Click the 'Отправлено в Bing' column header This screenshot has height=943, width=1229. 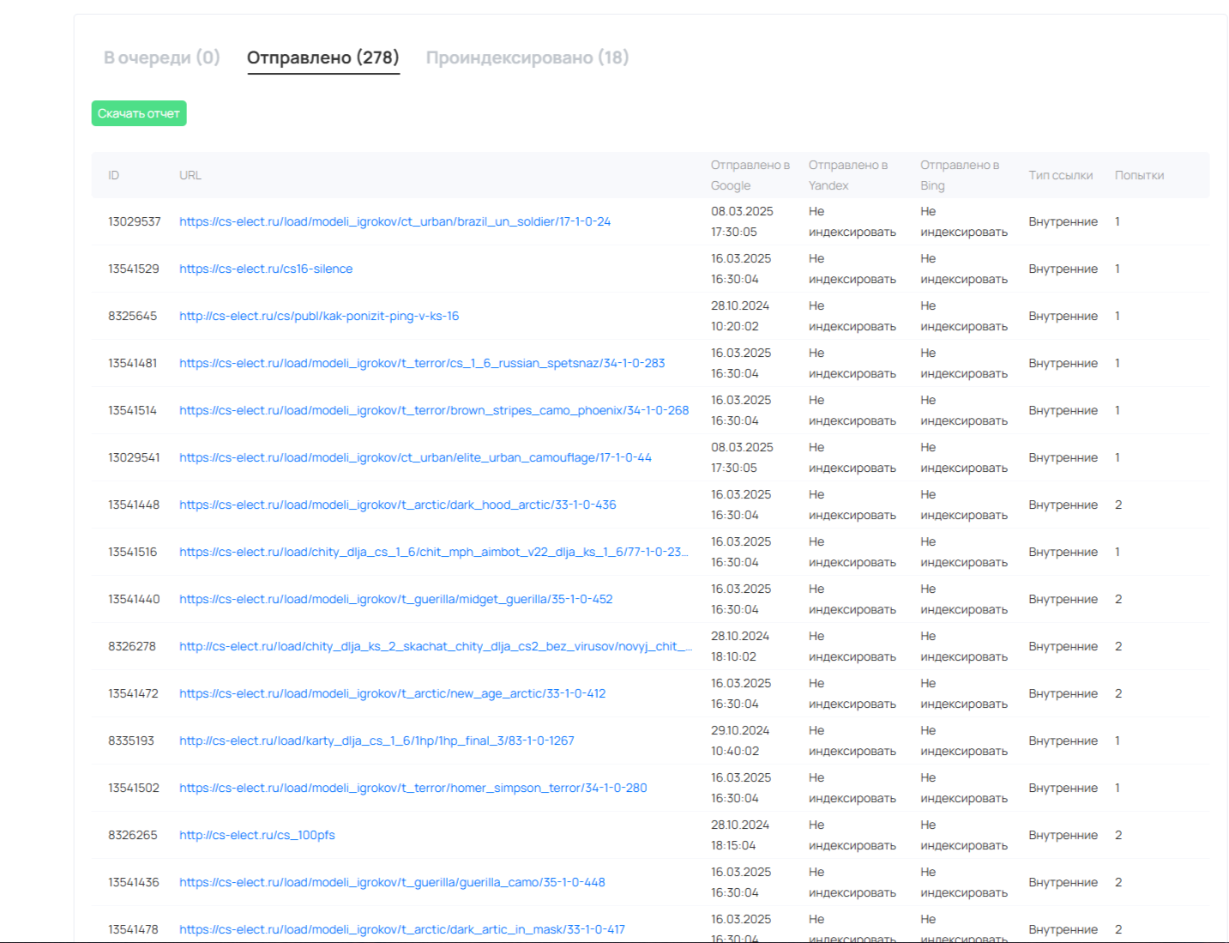click(960, 175)
